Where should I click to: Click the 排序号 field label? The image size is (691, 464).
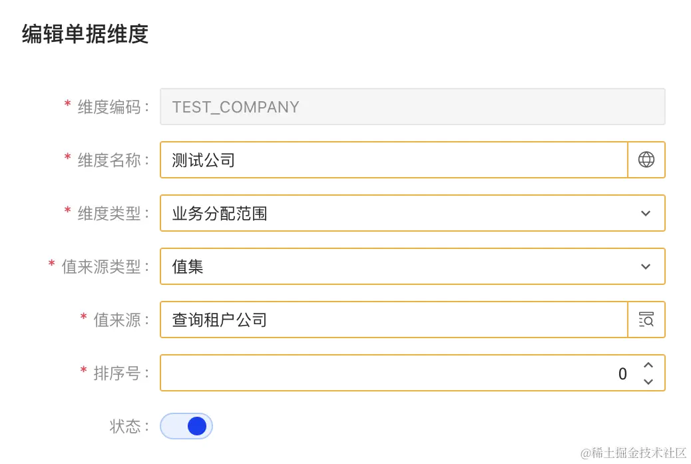[117, 373]
